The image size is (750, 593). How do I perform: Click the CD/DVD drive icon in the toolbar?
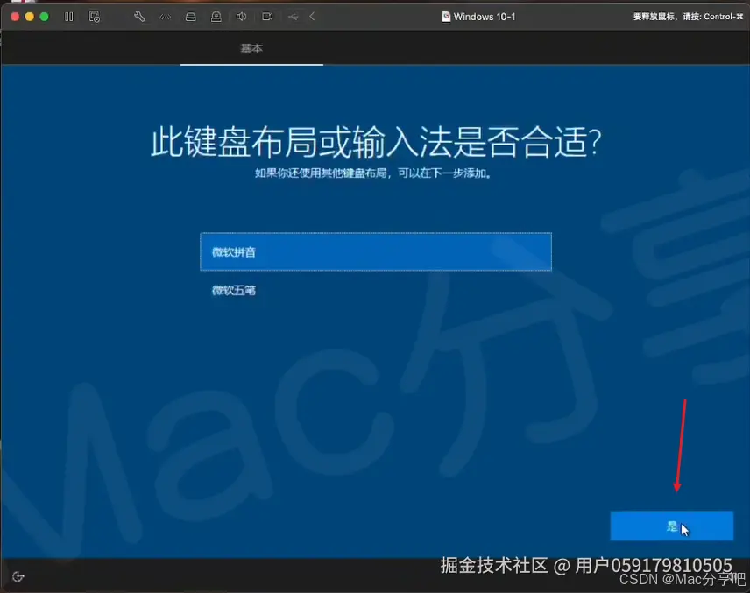216,16
